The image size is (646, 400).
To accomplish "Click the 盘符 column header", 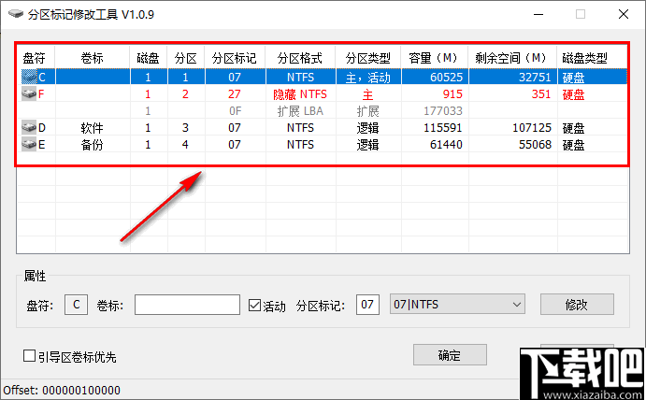I will tap(35, 58).
